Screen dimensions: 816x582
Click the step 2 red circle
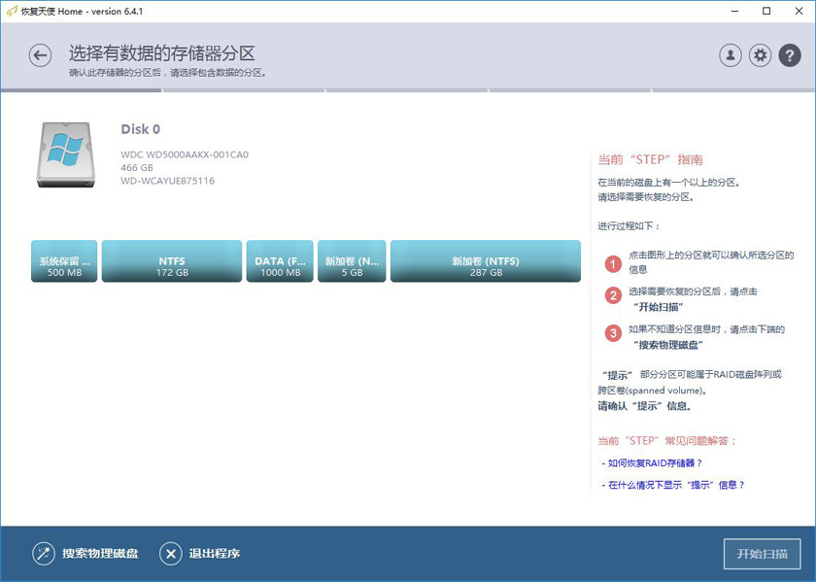coord(613,295)
